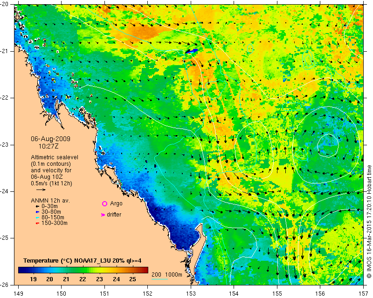
Task: Click the dark blue end of temperature bar
Action: pos(21,270)
